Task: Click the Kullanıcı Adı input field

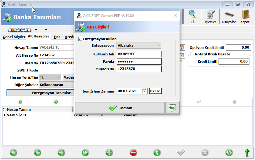Action: (x=139, y=54)
